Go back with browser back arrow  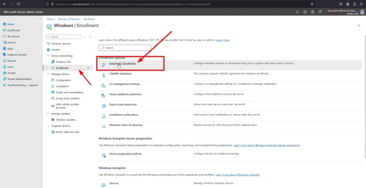[4, 4]
